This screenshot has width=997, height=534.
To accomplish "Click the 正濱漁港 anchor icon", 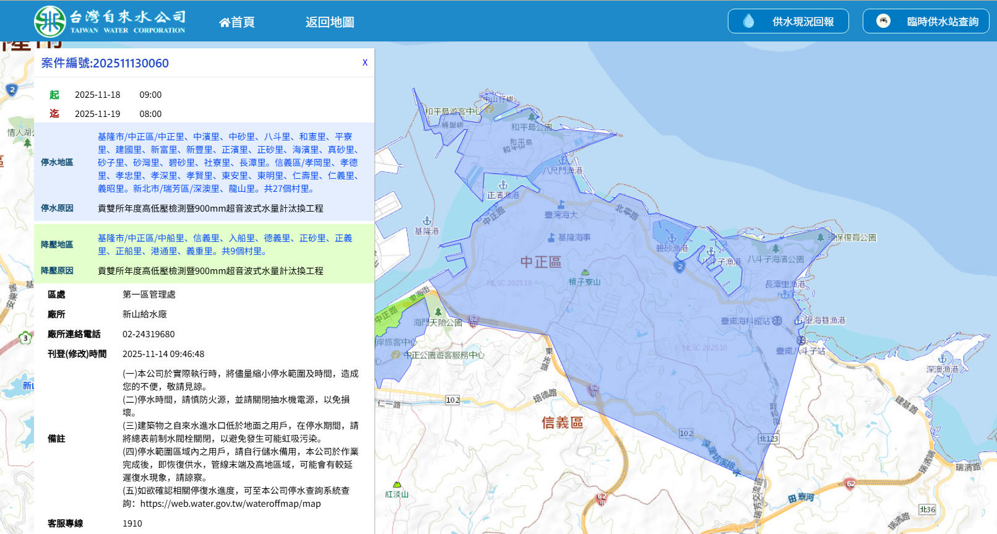I will point(503,185).
